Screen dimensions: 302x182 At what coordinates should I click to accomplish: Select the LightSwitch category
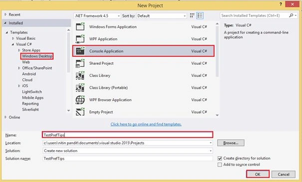[x=32, y=92]
